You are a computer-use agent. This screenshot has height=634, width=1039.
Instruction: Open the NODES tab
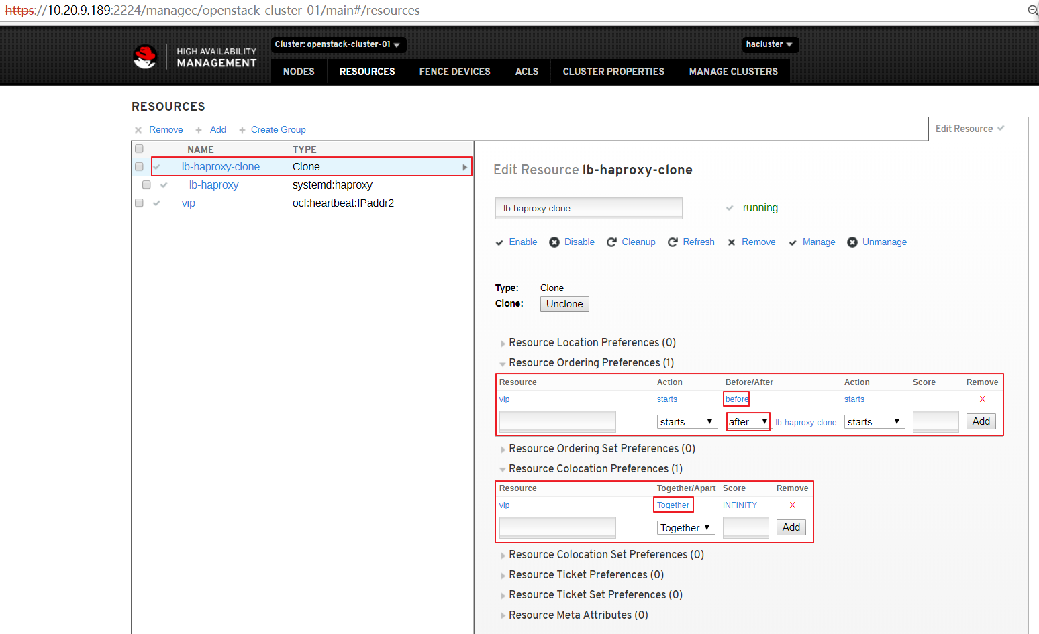pyautogui.click(x=299, y=72)
